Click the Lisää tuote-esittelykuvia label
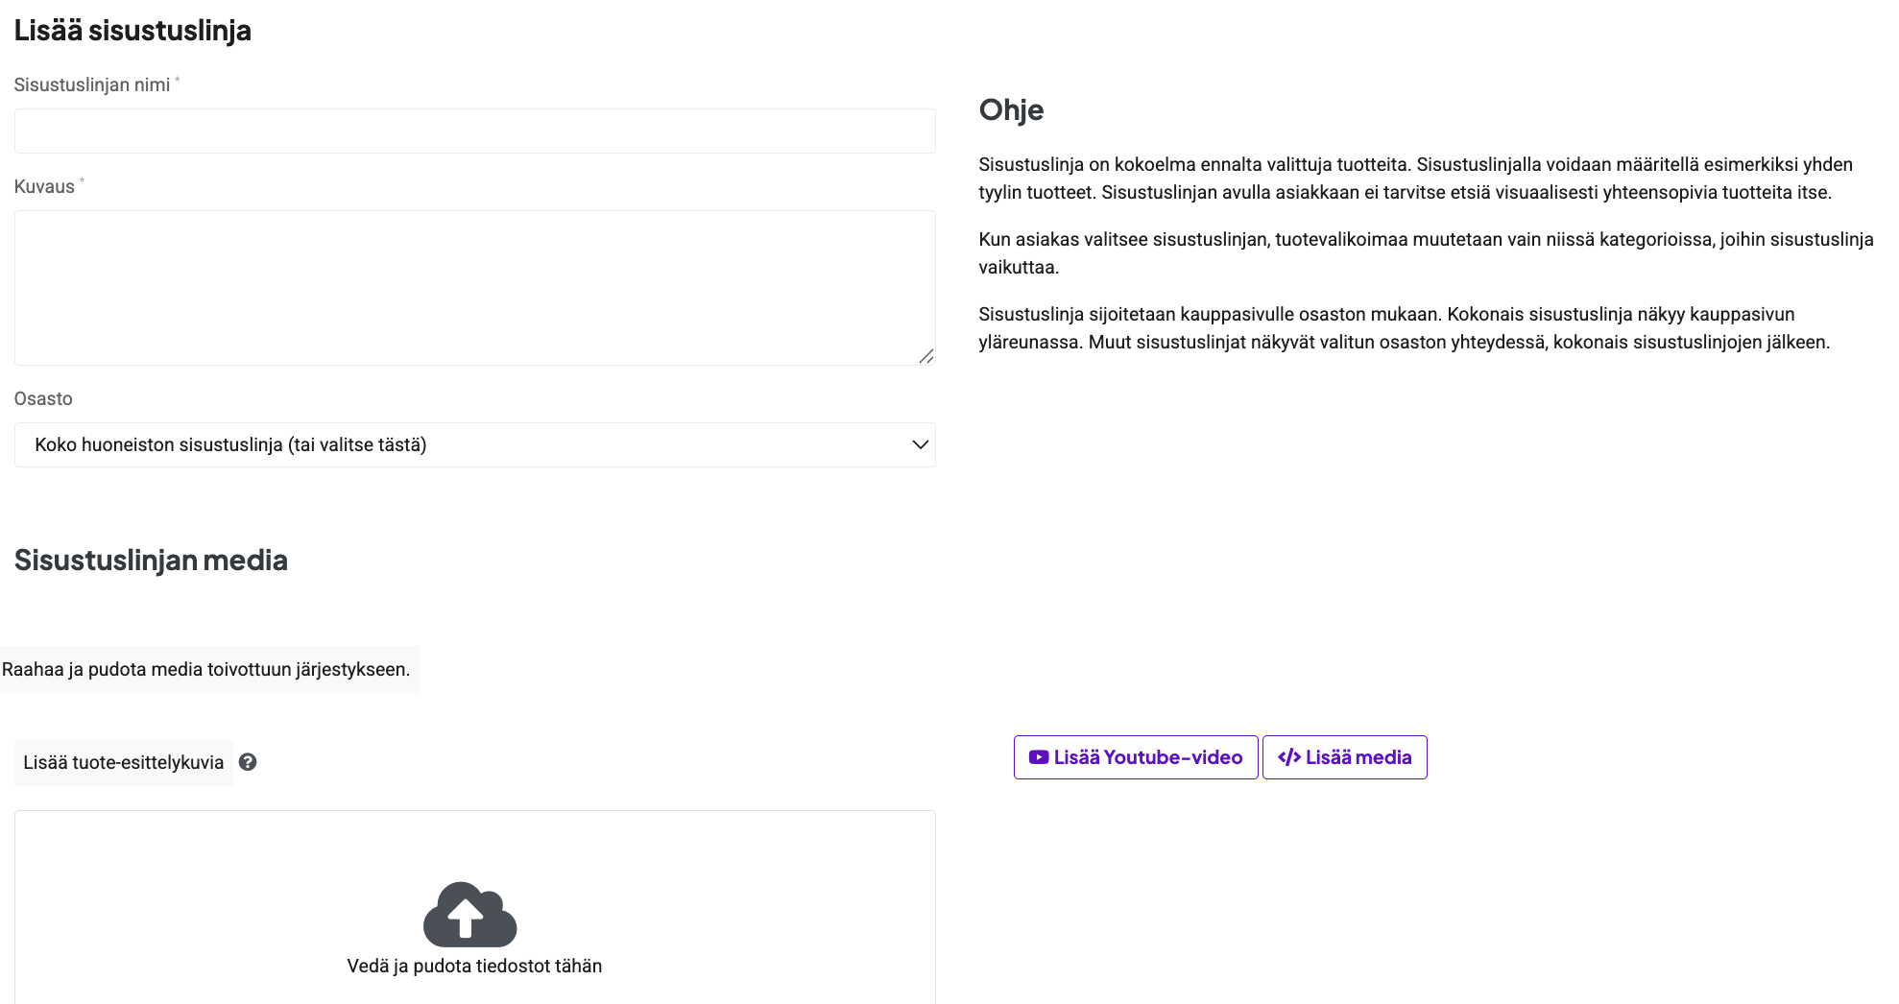 (123, 762)
